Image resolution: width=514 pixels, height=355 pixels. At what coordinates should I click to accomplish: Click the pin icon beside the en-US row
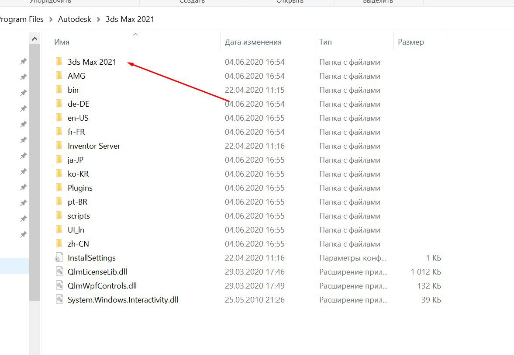click(23, 124)
